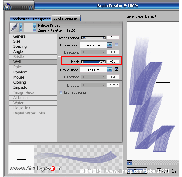Screen dimensions: 182x177
Task: Select the Stroke Designer tab
Action: click(66, 18)
